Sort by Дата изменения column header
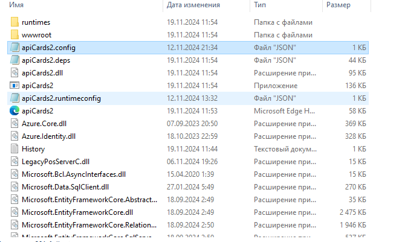 [x=193, y=5]
